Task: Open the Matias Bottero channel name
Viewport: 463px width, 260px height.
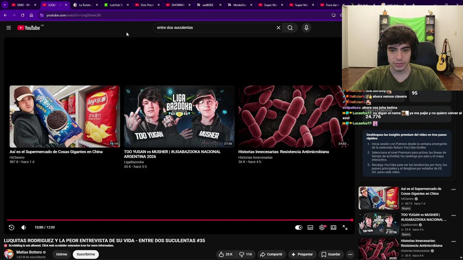Action: tap(29, 252)
